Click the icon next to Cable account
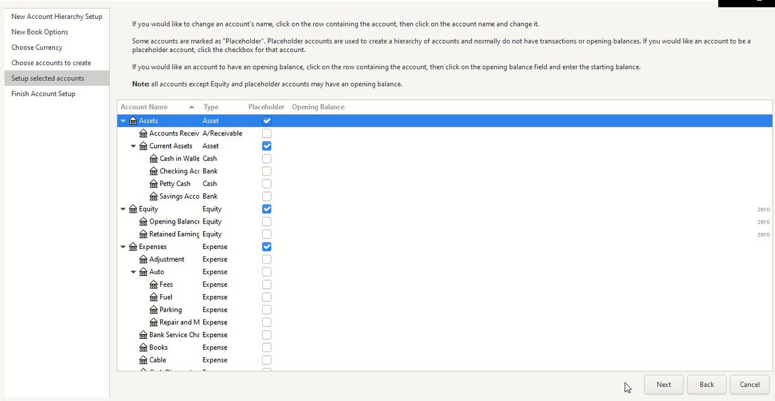Screen dimensions: 775x401 143,361
